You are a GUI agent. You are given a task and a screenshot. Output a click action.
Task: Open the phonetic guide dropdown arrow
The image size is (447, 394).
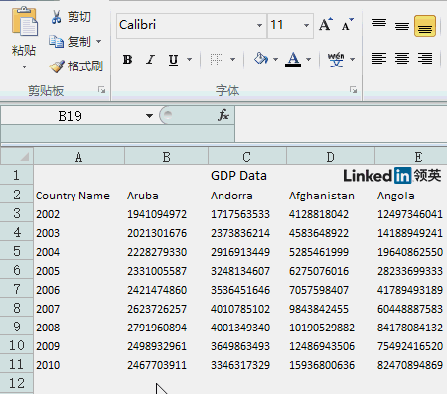coord(352,60)
